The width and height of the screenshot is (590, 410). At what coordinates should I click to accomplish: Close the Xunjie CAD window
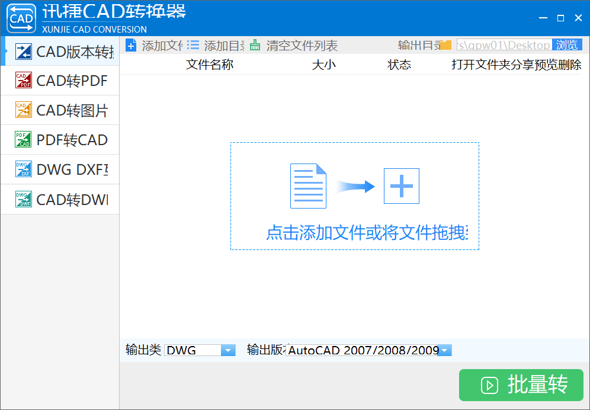tap(579, 18)
